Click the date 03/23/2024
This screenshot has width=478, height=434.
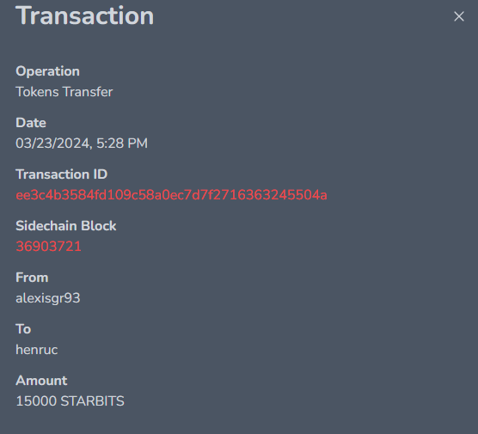(53, 144)
